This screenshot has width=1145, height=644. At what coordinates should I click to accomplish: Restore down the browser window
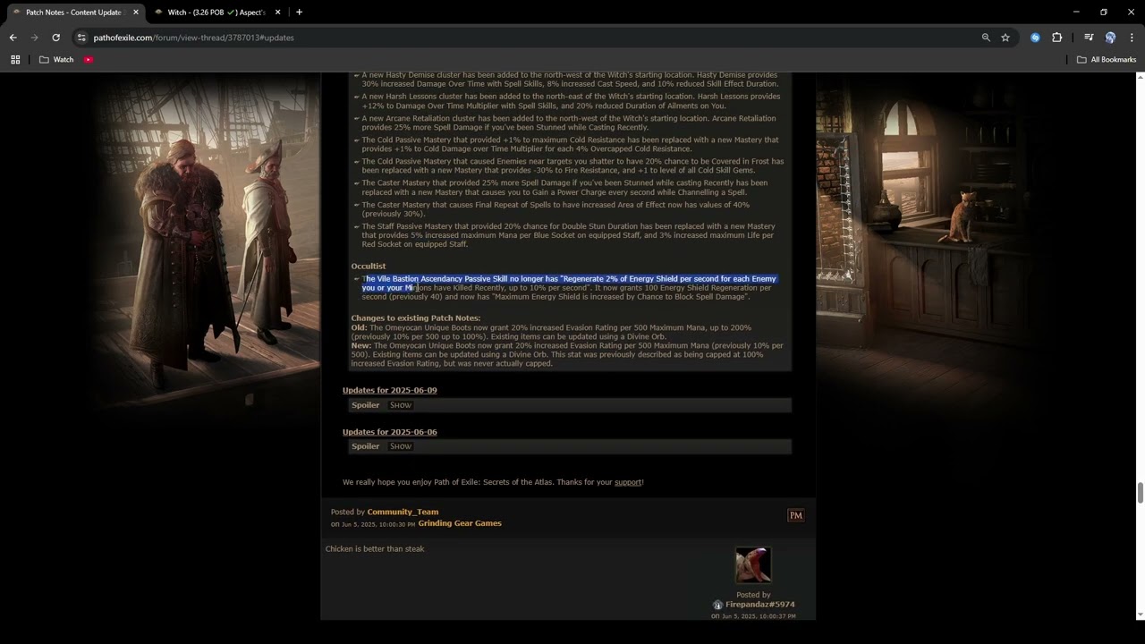[x=1104, y=13]
